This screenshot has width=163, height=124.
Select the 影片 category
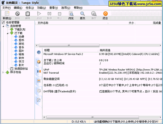pyautogui.click(x=21, y=65)
